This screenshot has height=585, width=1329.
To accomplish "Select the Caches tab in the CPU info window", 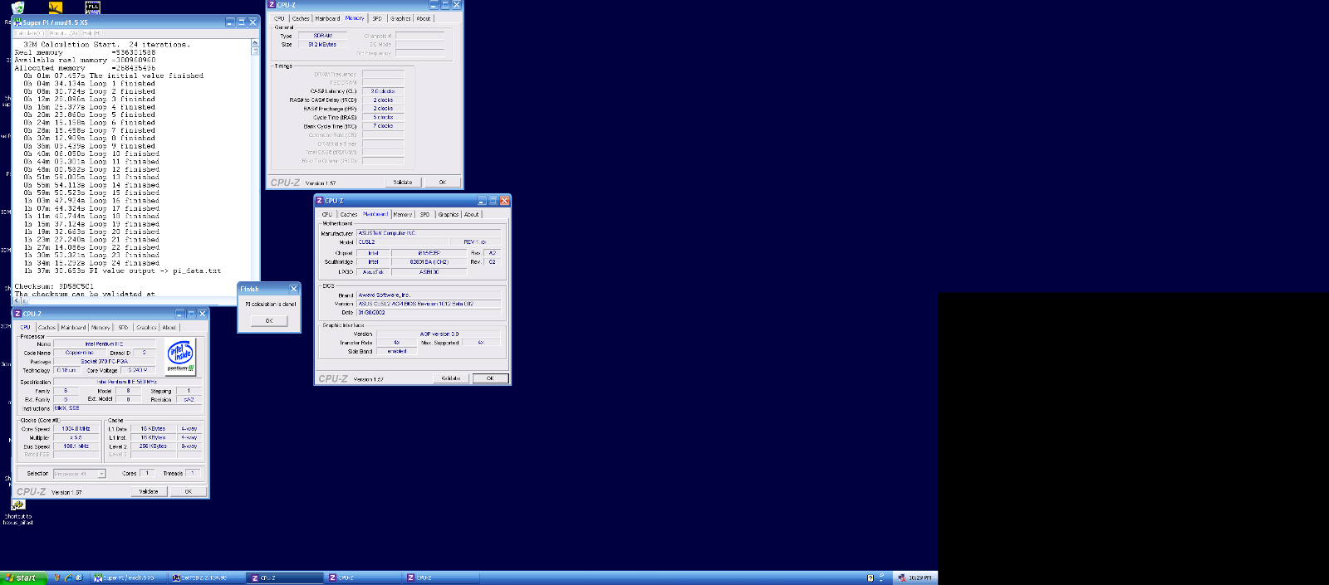I will [x=47, y=327].
